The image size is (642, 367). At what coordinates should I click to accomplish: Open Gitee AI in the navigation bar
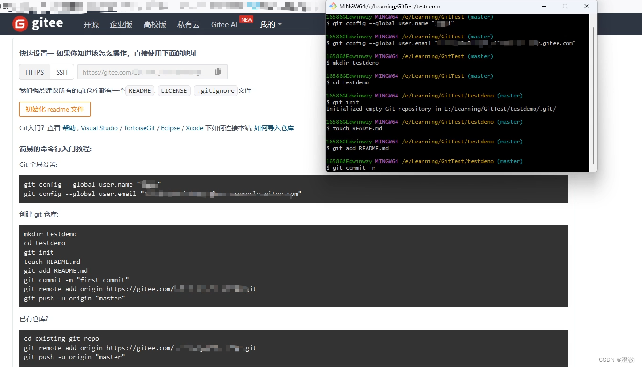(224, 24)
